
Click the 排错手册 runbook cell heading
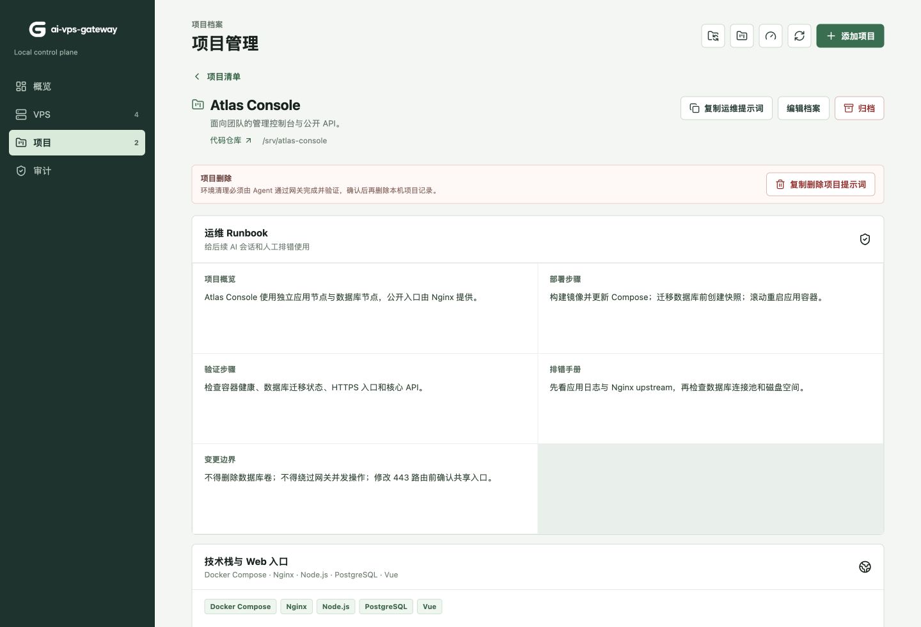(565, 370)
